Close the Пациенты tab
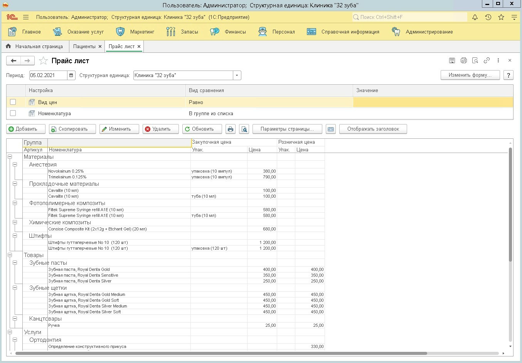This screenshot has width=522, height=363. pos(100,46)
